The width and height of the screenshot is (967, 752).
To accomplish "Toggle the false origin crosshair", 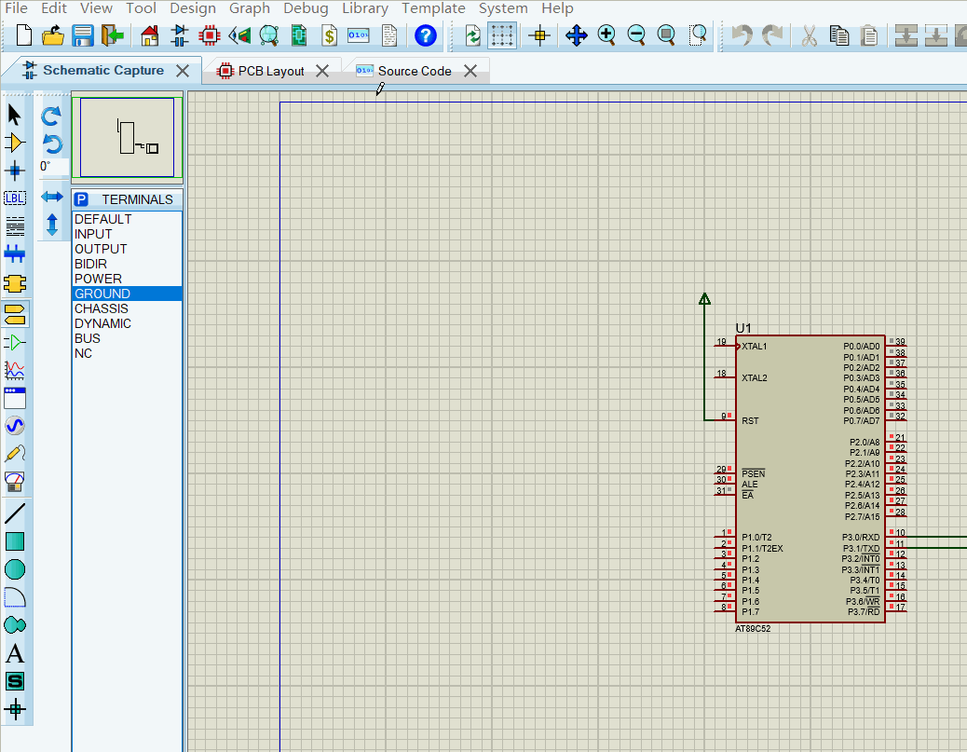I will coord(539,36).
